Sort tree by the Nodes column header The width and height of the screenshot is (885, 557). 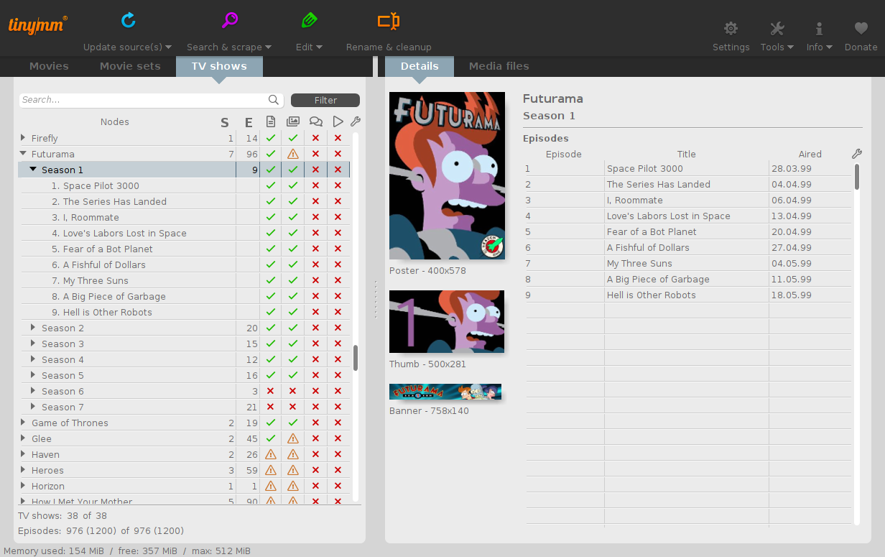click(115, 122)
